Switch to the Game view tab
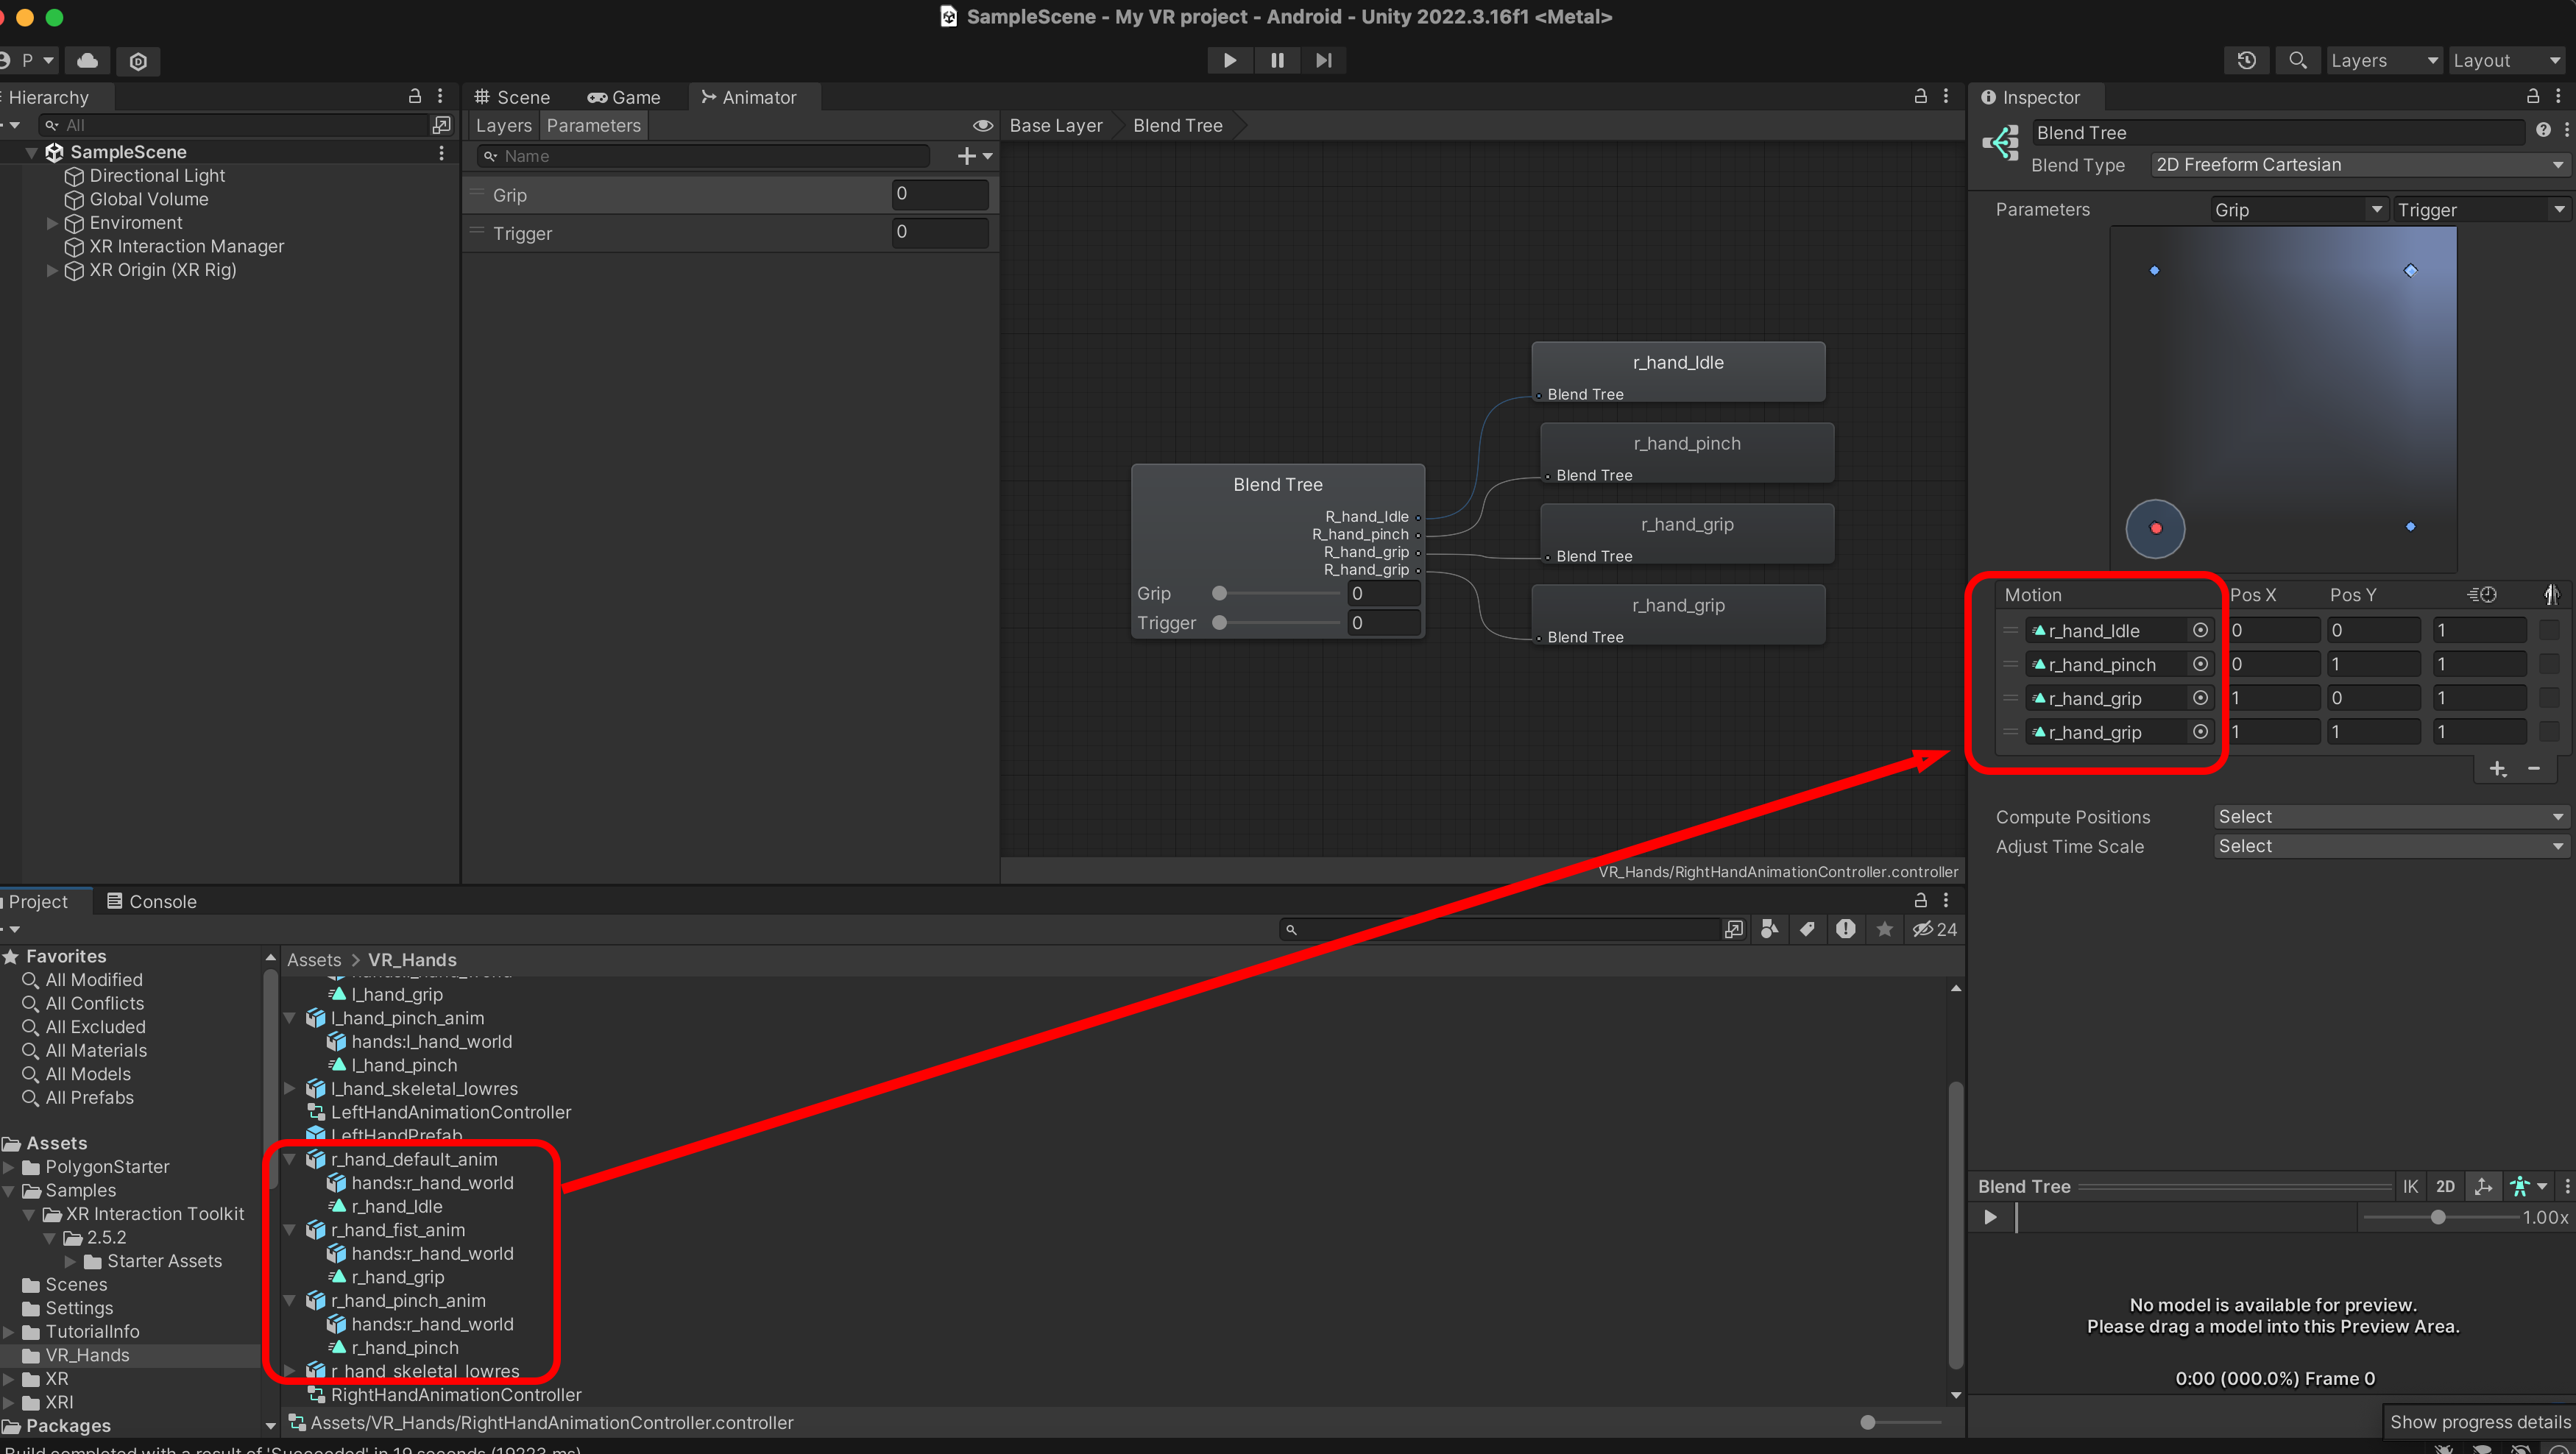 pyautogui.click(x=624, y=97)
